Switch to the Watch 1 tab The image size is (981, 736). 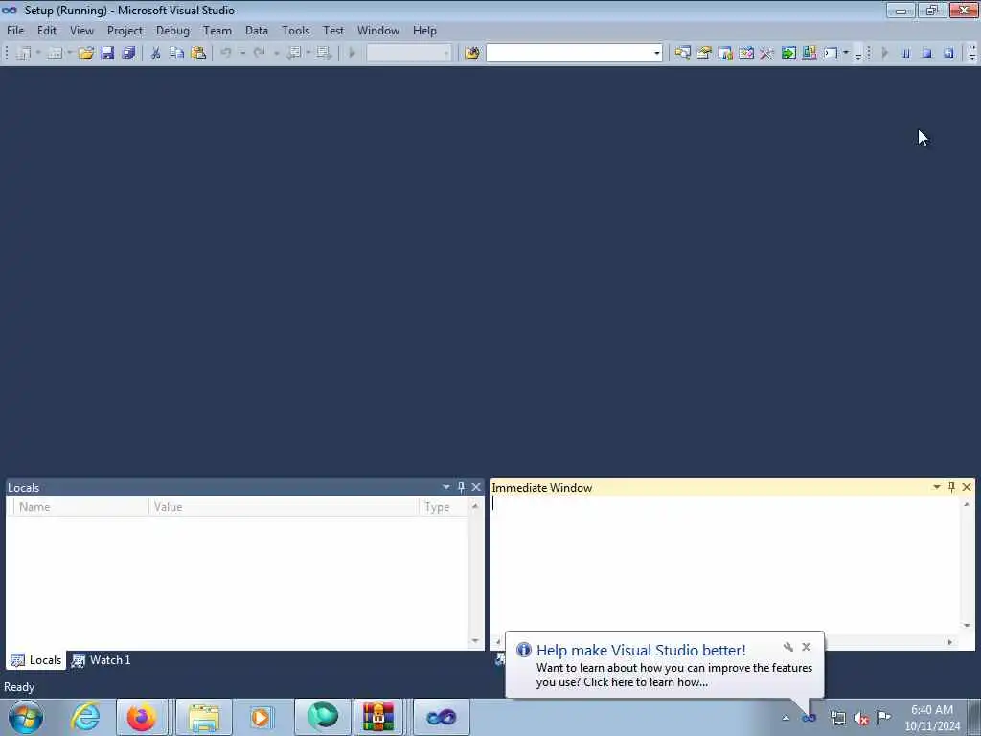pos(102,660)
